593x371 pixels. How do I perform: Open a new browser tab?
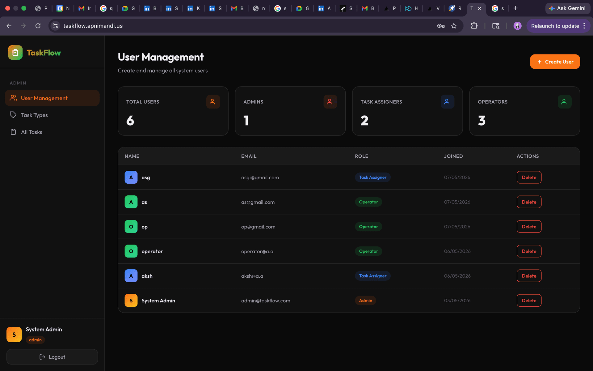click(x=515, y=8)
